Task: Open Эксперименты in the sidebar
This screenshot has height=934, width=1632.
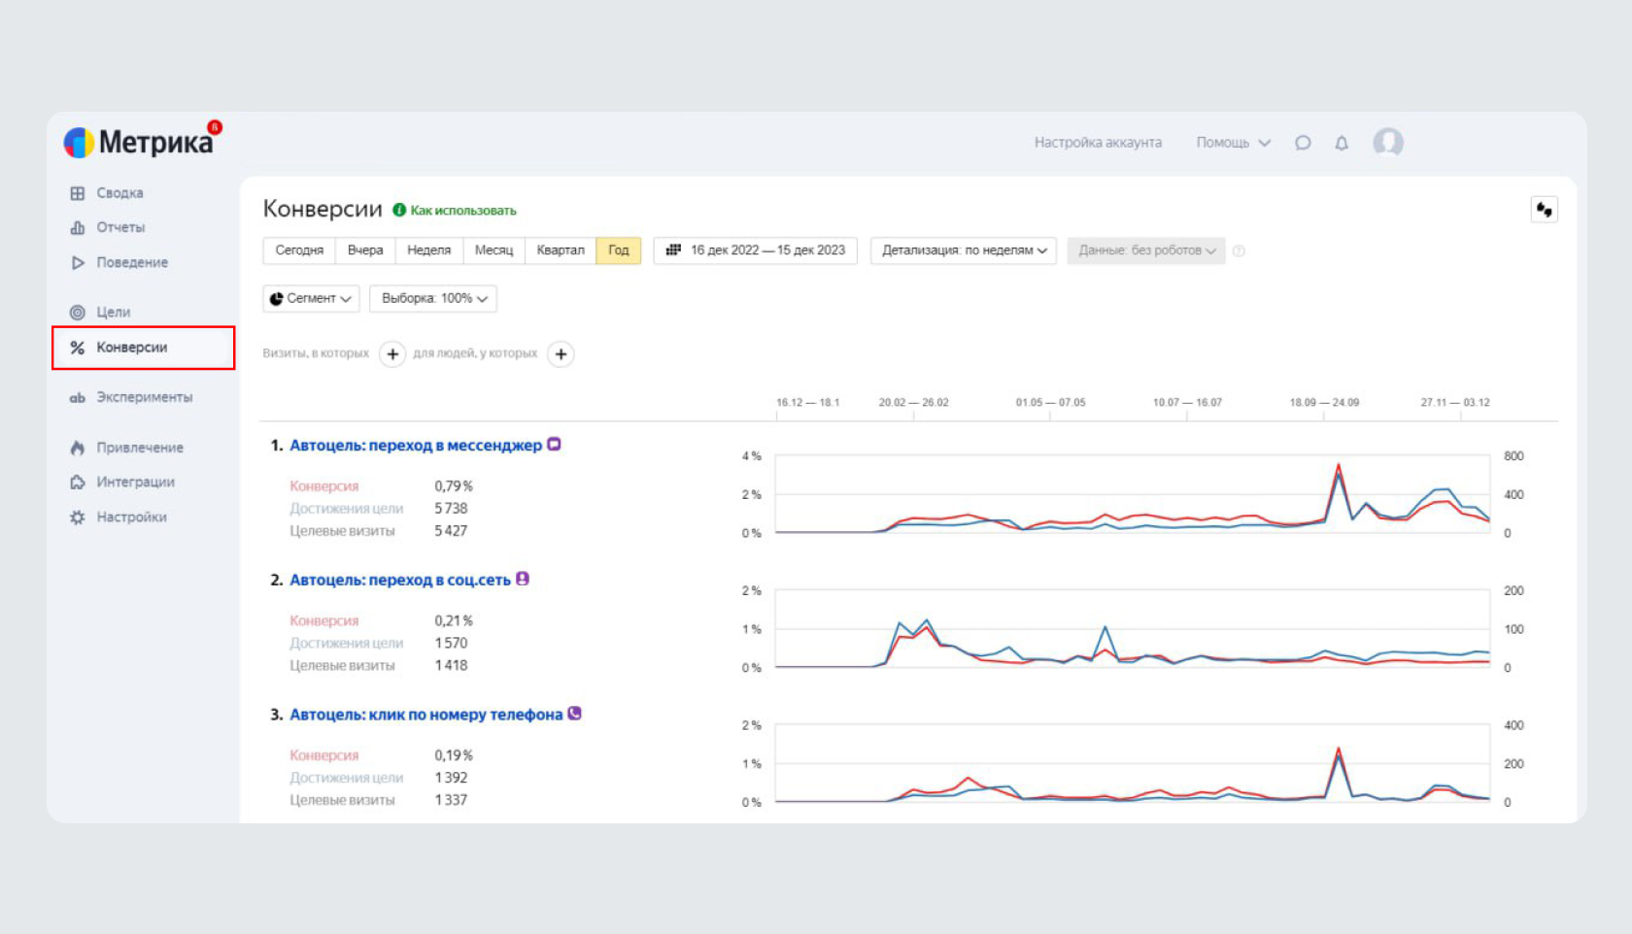Action: pyautogui.click(x=144, y=397)
